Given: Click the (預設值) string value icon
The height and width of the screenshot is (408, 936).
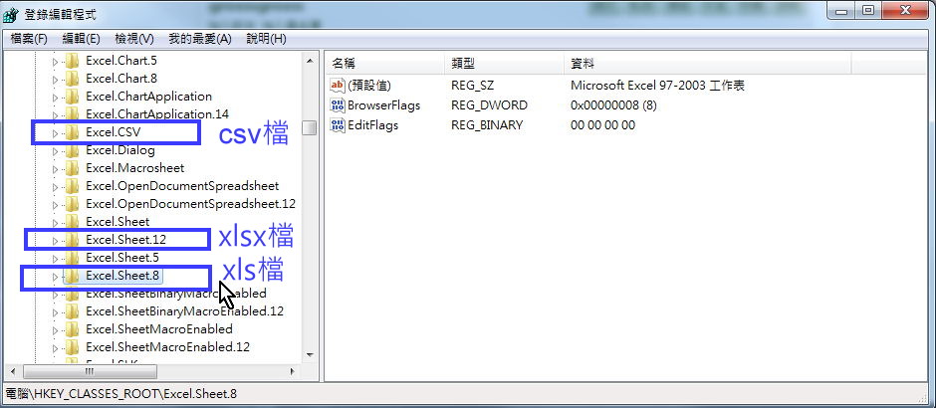Looking at the screenshot, I should point(338,86).
